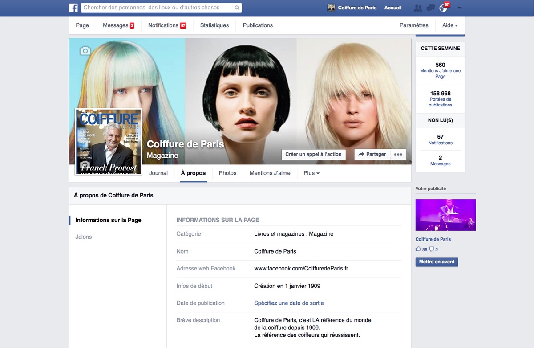Open the Notifications admin tab
The image size is (534, 348).
pos(167,25)
